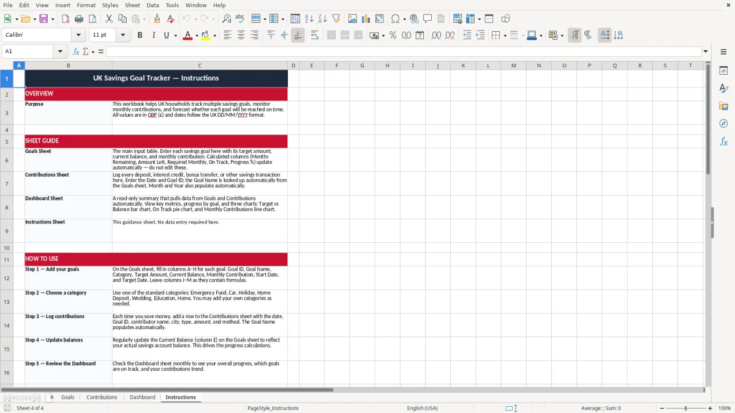Click the vertical scrollbar thumb
Viewport: 735px width, 413px height.
pos(708,119)
